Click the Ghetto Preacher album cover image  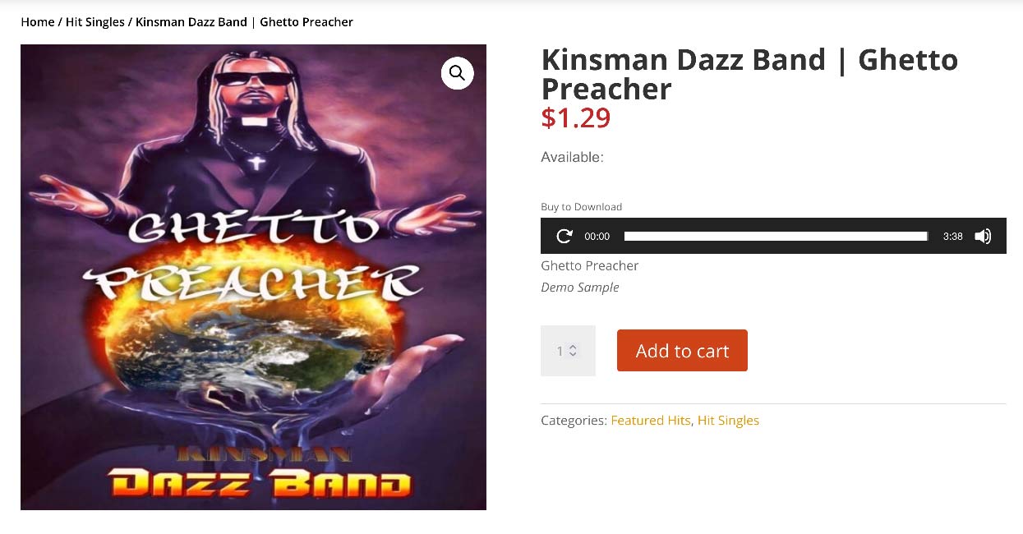tap(253, 277)
